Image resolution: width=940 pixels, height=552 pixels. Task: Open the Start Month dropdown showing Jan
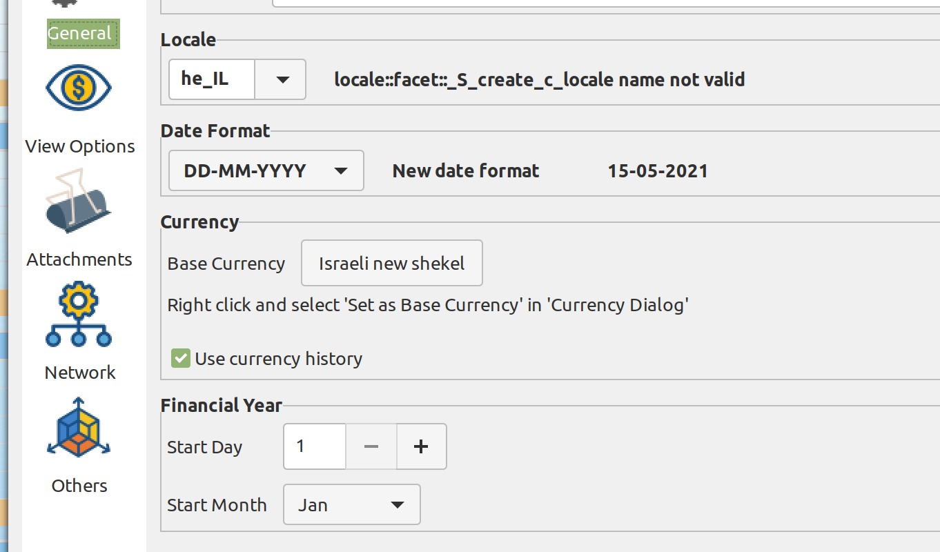351,504
